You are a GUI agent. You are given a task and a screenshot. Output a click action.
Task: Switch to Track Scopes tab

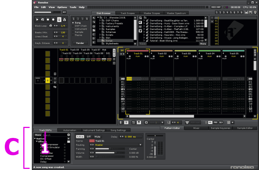tap(128, 13)
